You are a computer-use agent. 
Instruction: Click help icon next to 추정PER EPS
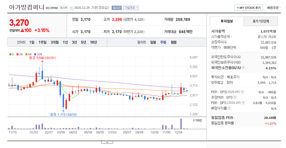(x=235, y=98)
